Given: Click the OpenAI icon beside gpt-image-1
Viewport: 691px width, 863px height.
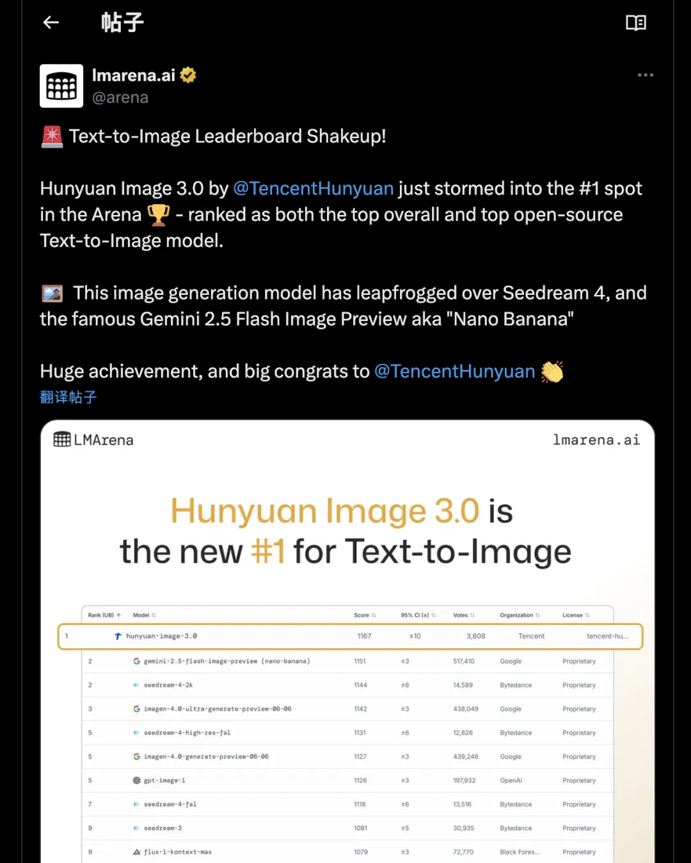Looking at the screenshot, I should pyautogui.click(x=136, y=780).
